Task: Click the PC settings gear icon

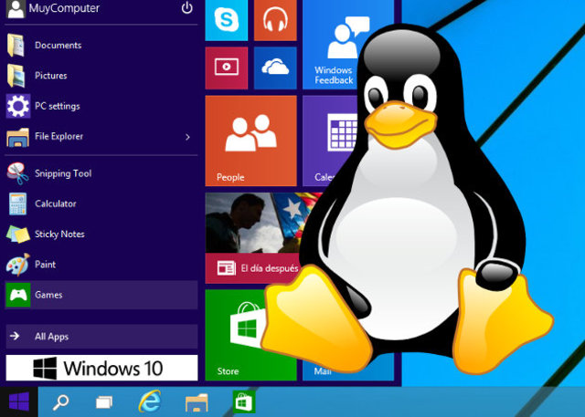Action: (18, 106)
